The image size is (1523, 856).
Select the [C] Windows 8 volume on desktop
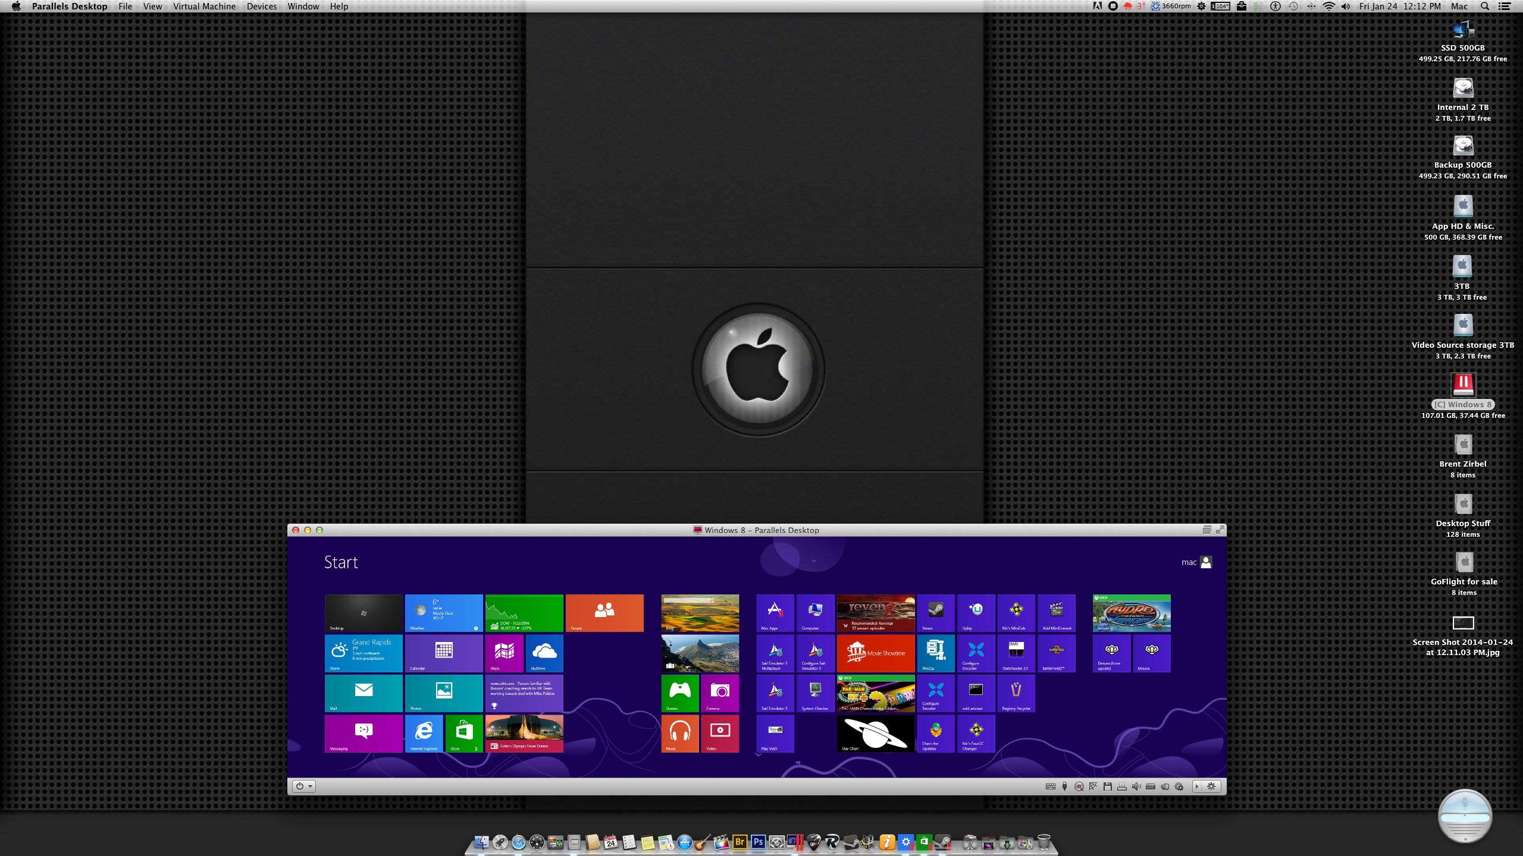(x=1463, y=396)
